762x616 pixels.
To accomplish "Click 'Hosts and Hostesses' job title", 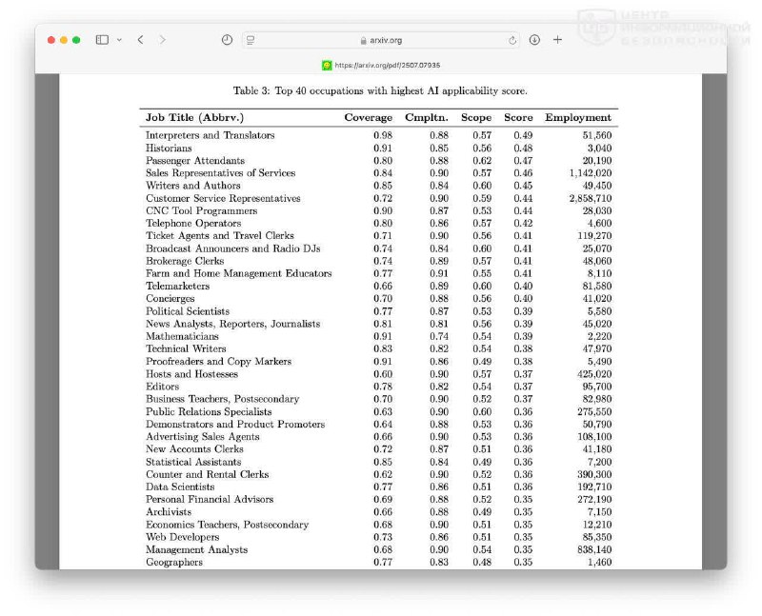I will 191,374.
